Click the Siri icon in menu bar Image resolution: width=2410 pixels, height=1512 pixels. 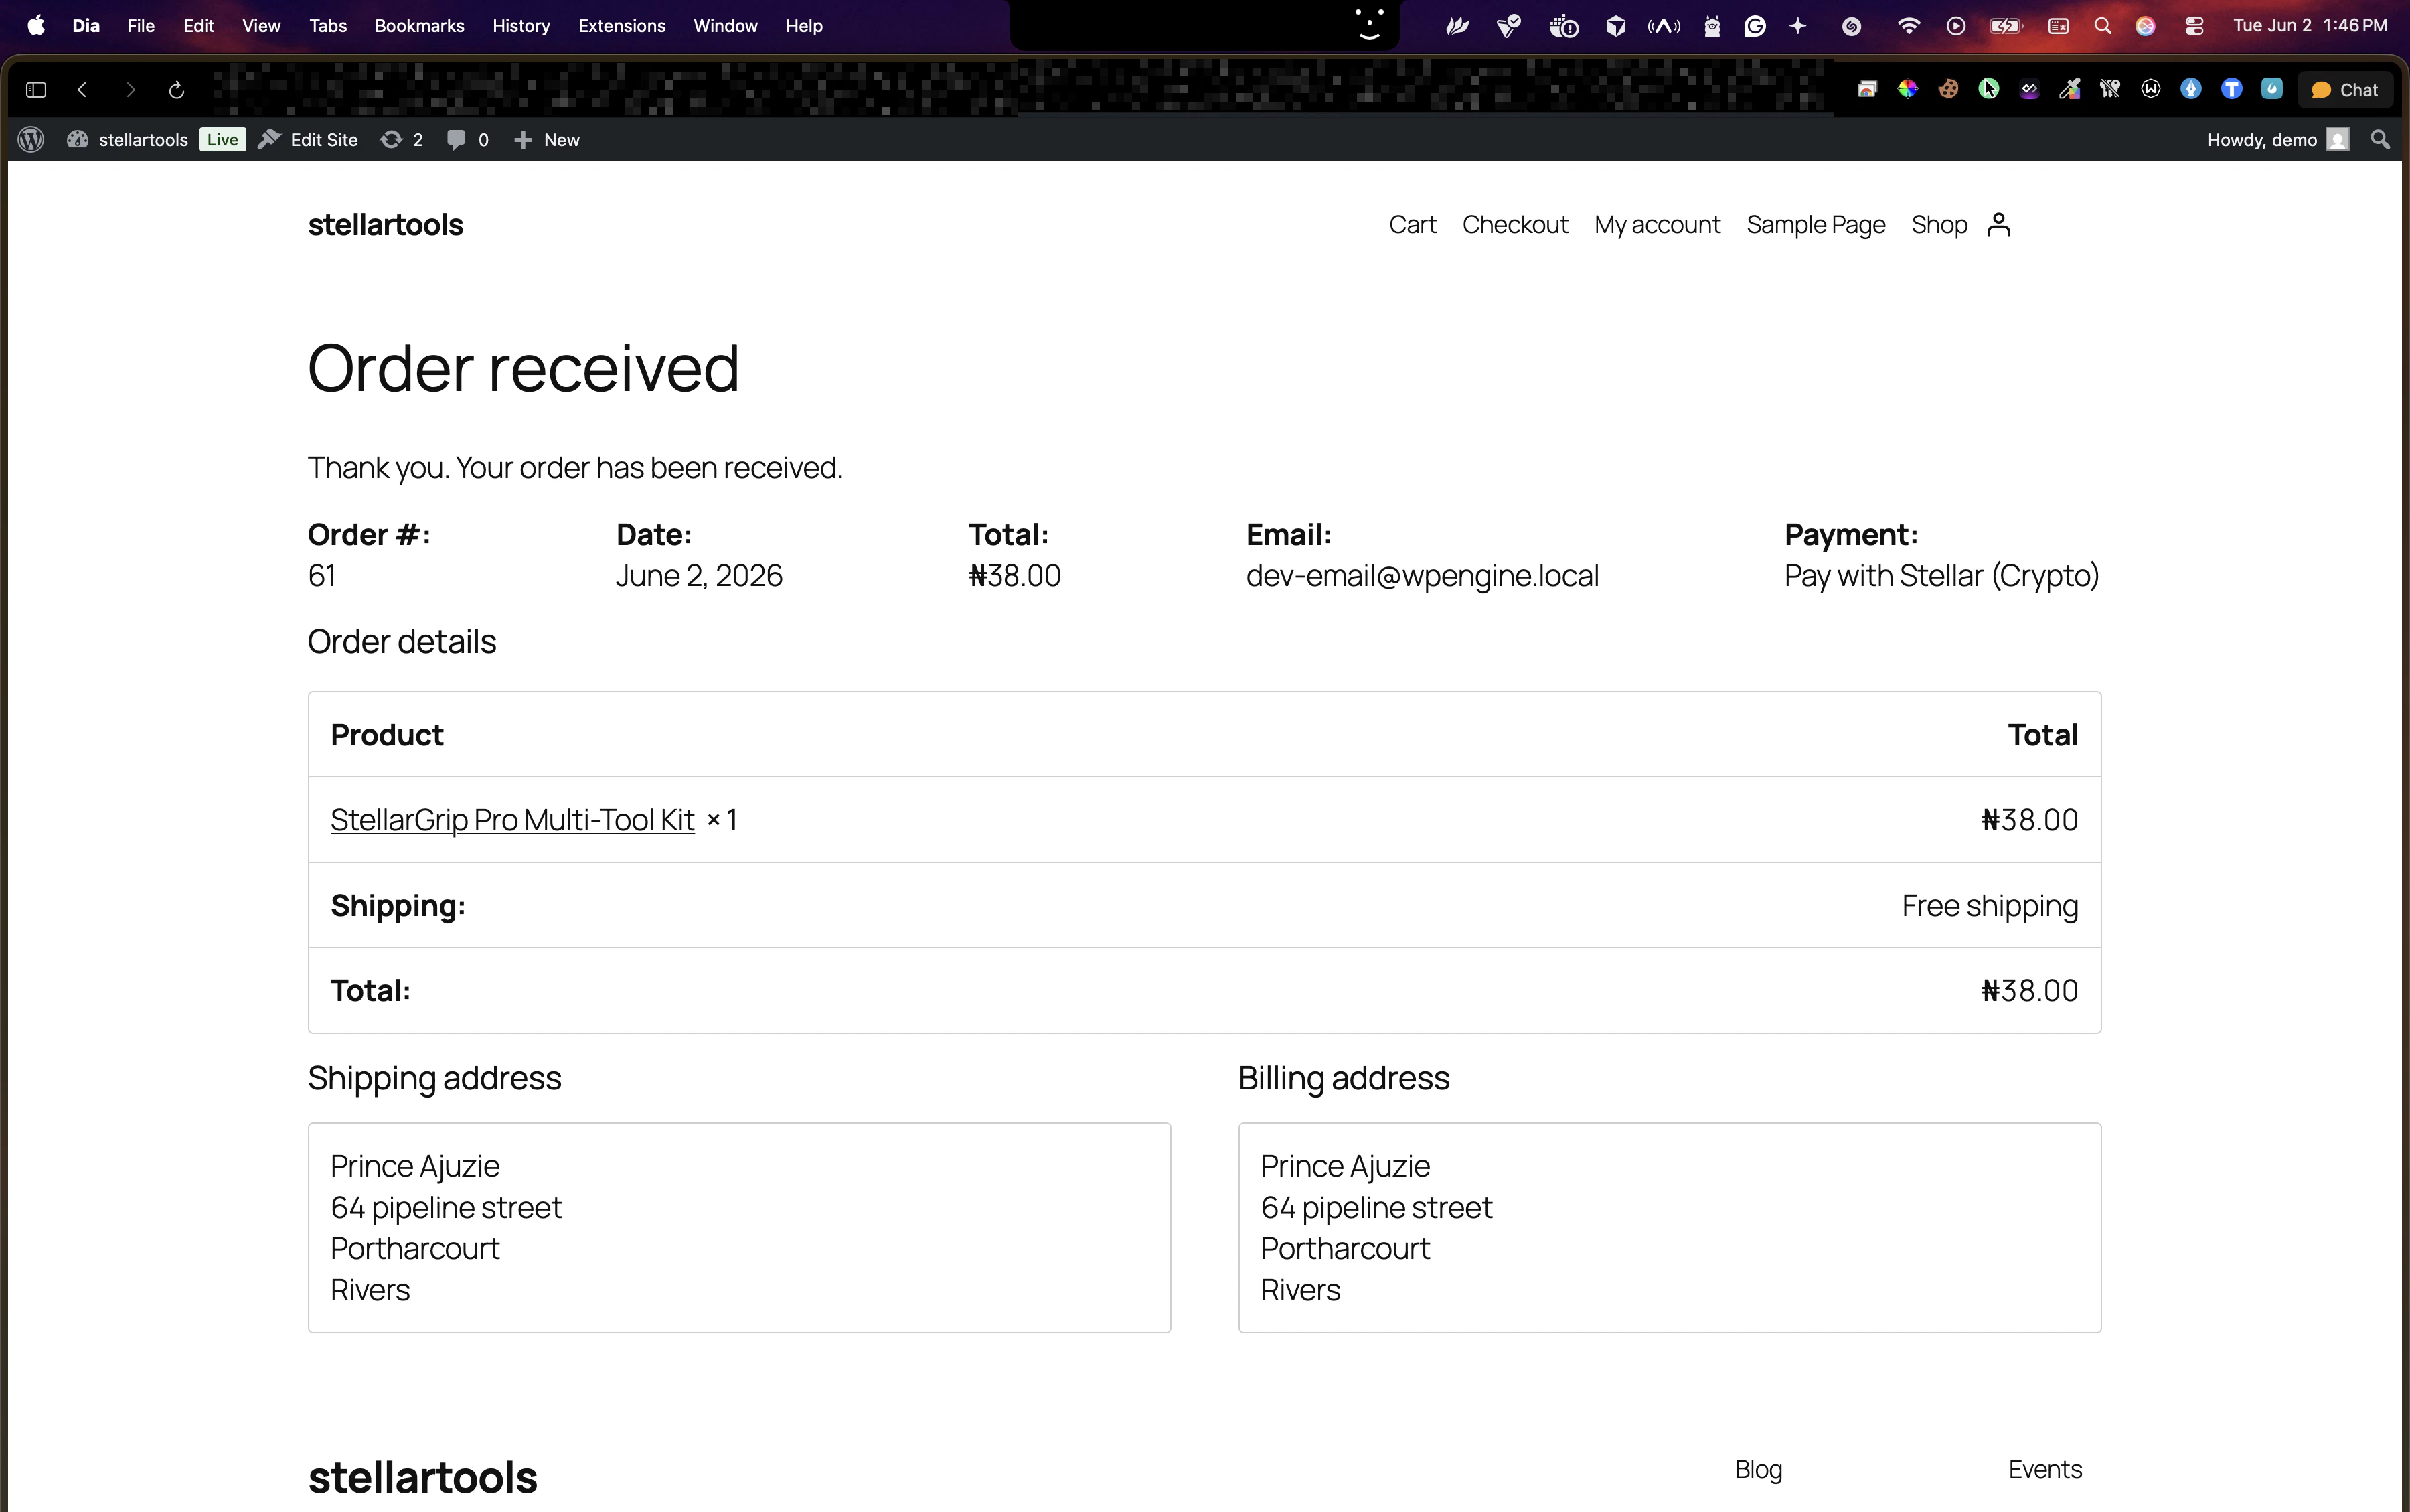pyautogui.click(x=2145, y=26)
